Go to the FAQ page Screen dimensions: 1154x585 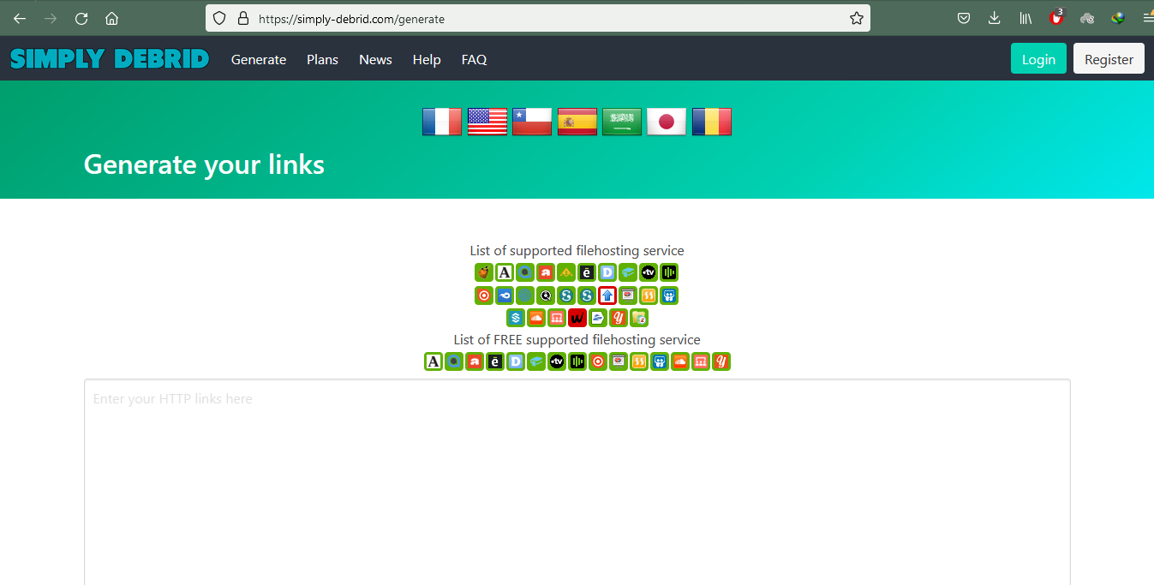(x=474, y=59)
